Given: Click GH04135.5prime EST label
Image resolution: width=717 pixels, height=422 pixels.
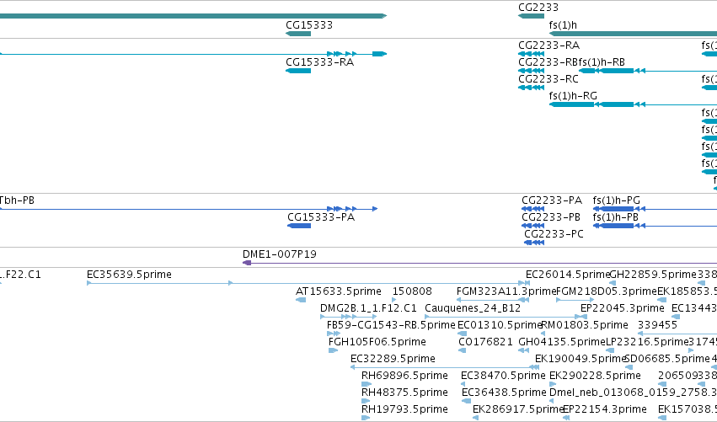Looking at the screenshot, I should click(562, 342).
